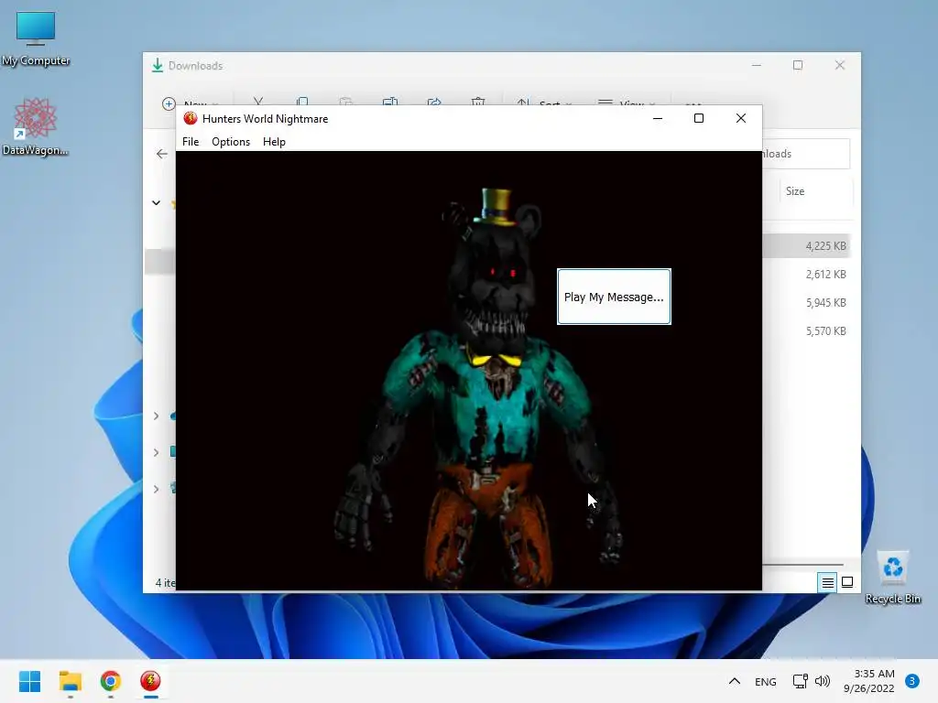Expand the third collapsed navigation tree item in Downloads
This screenshot has width=938, height=703.
[x=156, y=489]
